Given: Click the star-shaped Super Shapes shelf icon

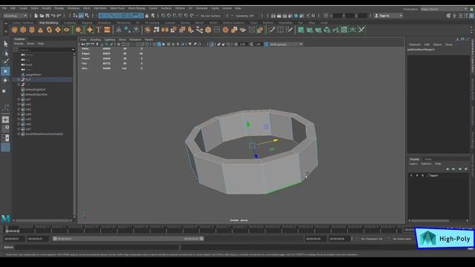Looking at the screenshot, I should [x=90, y=30].
